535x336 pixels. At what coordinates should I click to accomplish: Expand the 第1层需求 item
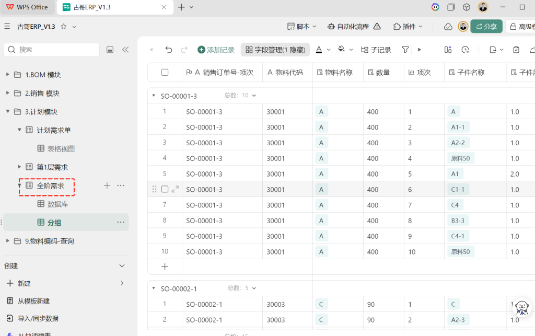click(x=19, y=167)
